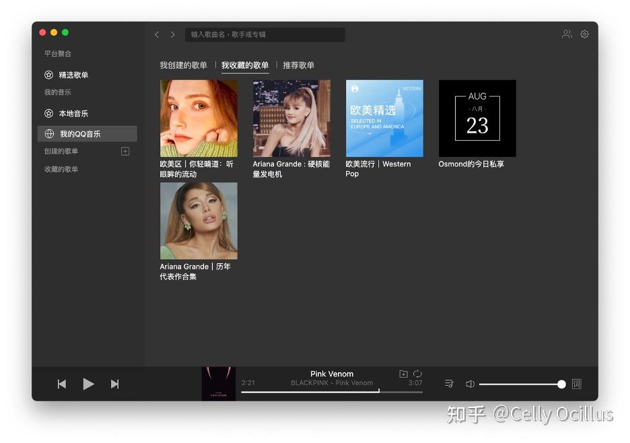Screen dimensions: 630x443
Task: Open the settings gear icon
Action: point(584,34)
